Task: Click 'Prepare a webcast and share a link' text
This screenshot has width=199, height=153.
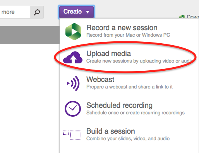Action: (x=129, y=87)
